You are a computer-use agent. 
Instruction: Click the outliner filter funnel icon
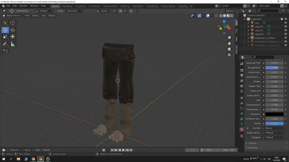coord(283,11)
